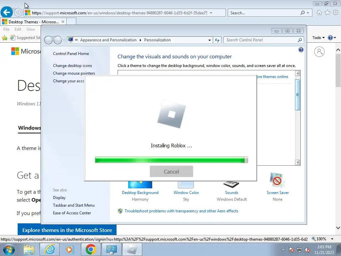Click the search magnifier in IE search box
The height and width of the screenshot is (256, 341).
coord(302,13)
